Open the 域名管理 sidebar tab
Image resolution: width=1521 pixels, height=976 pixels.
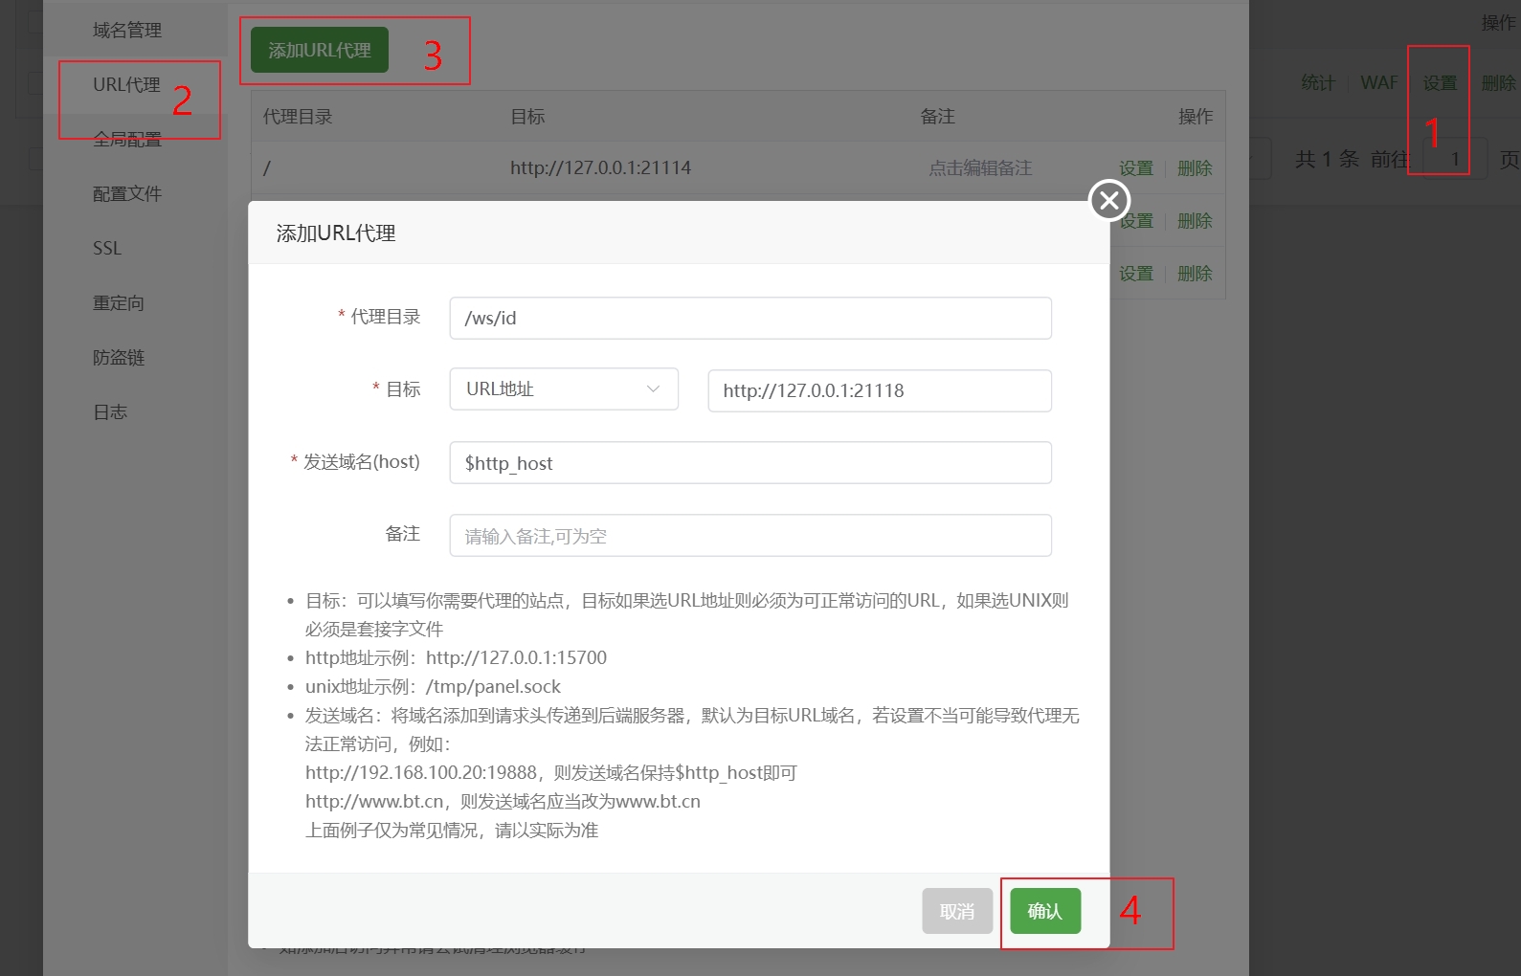[x=127, y=31]
